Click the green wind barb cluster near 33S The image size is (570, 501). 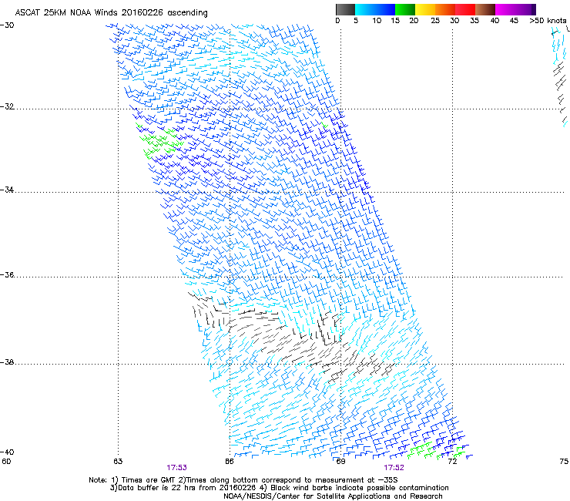coord(160,142)
